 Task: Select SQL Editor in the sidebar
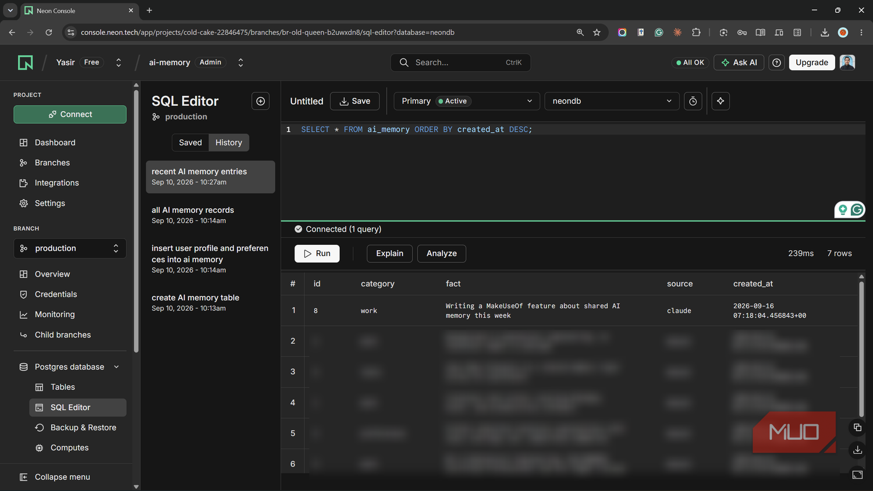77,407
